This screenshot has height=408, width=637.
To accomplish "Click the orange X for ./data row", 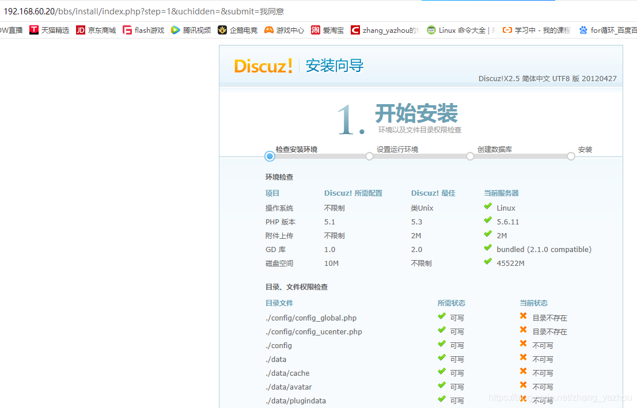I will tap(523, 358).
